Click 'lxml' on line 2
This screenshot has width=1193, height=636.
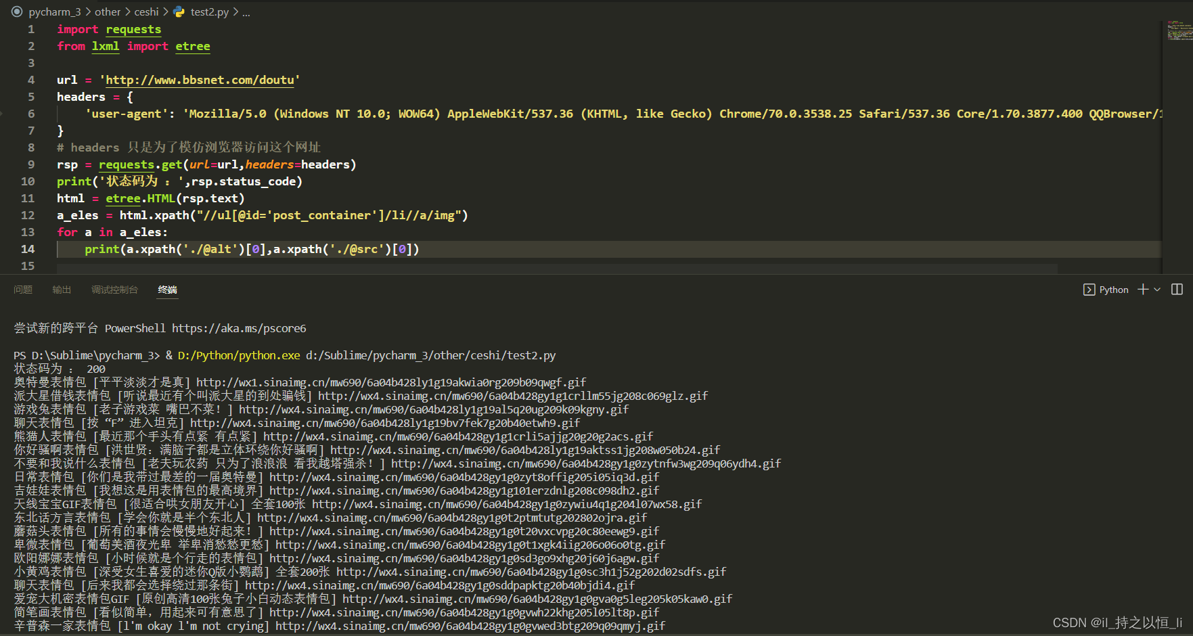tap(106, 46)
